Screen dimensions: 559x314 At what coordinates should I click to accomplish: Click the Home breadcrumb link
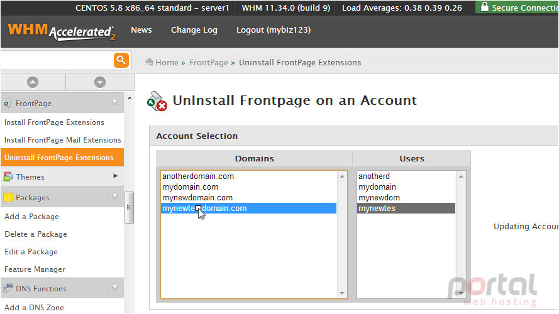167,62
